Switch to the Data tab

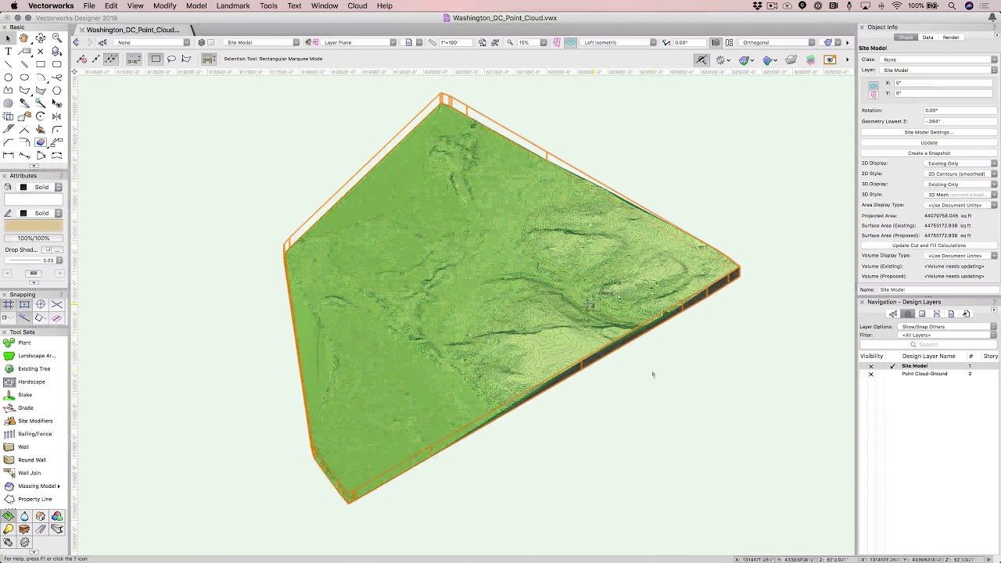927,38
